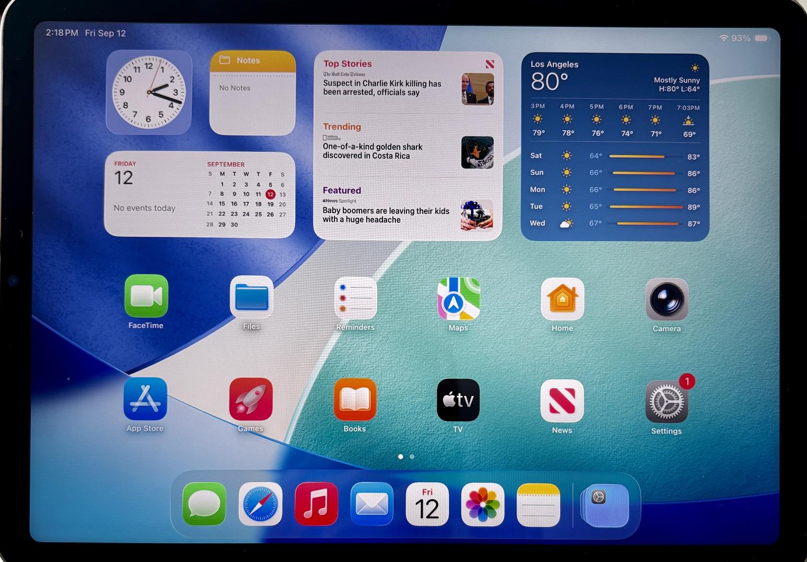Open the Books app
This screenshot has height=562, width=807.
[x=355, y=400]
